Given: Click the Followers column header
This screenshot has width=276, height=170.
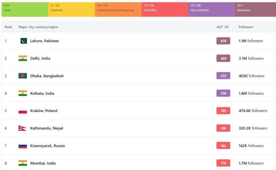Looking at the screenshot, I should pyautogui.click(x=246, y=27).
